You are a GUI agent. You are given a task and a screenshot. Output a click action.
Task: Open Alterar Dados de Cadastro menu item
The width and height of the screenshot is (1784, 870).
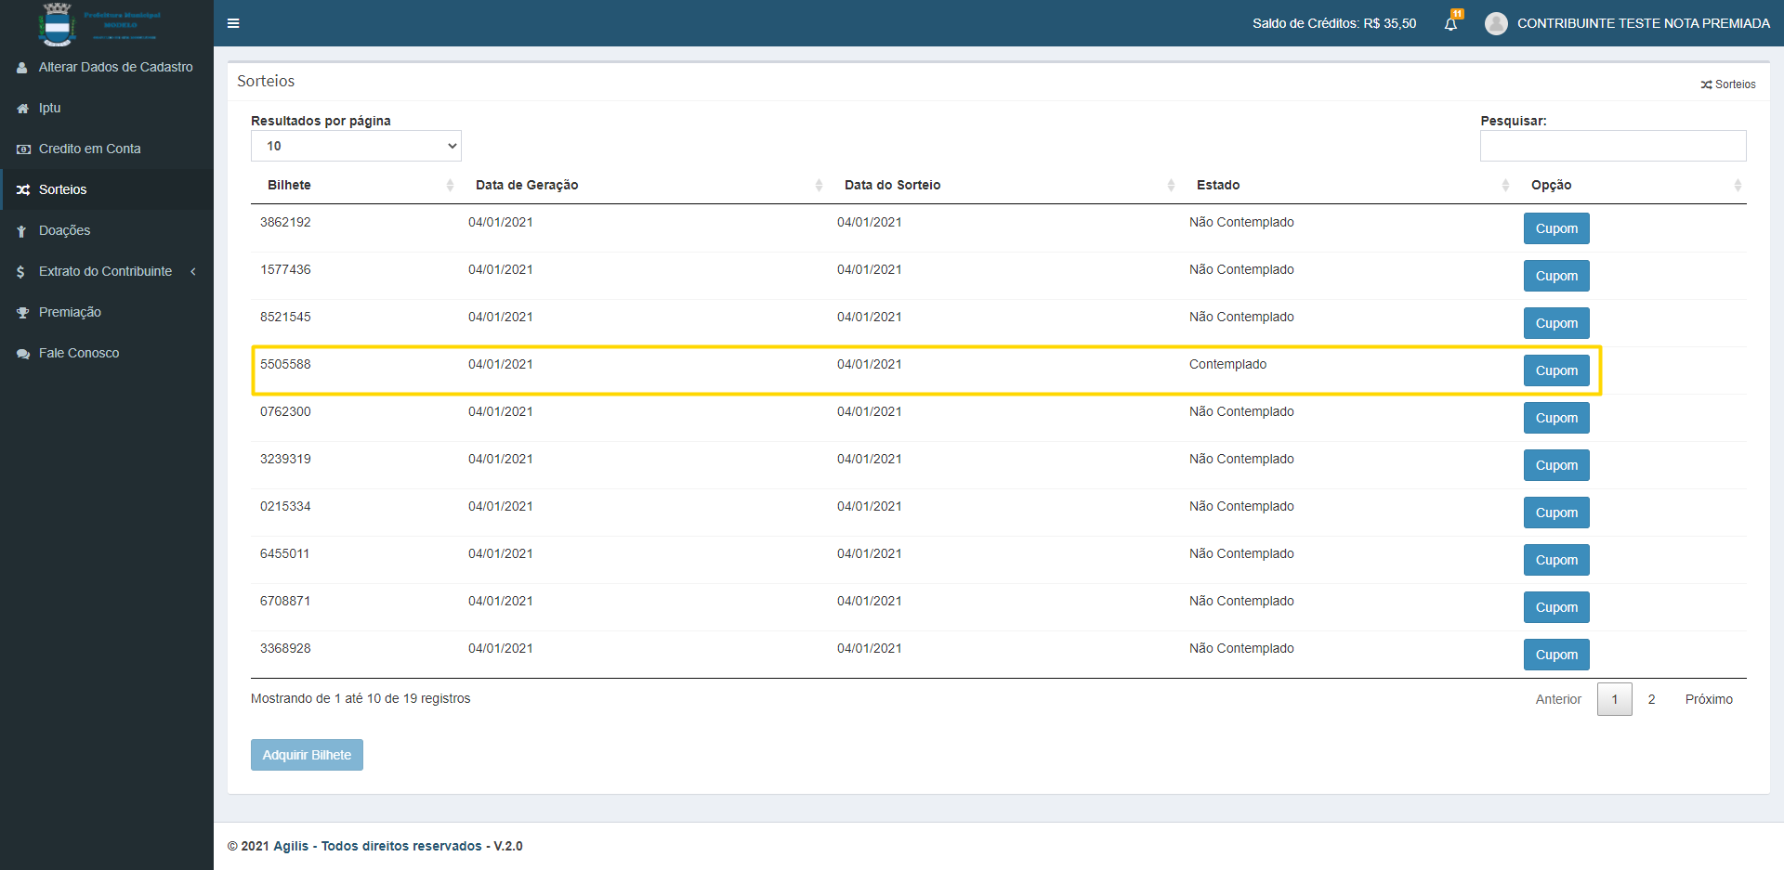115,67
